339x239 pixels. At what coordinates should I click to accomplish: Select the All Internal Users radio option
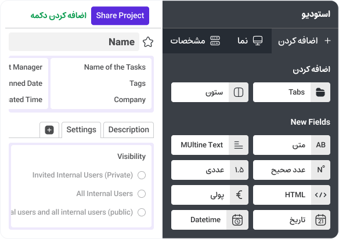click(142, 194)
